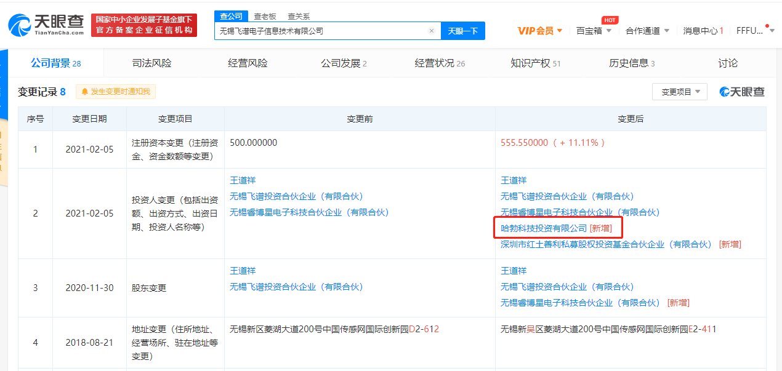Open 王道祥 in 股东变更 row's 变更后 column

tap(514, 271)
